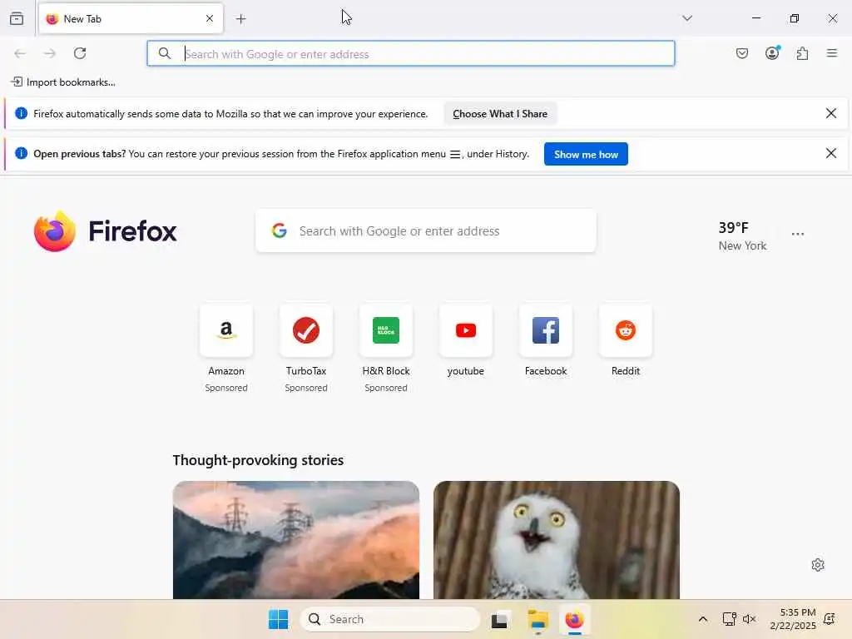This screenshot has height=639, width=852.
Task: Open the TurboTax sponsored shortcut
Action: coord(306,330)
